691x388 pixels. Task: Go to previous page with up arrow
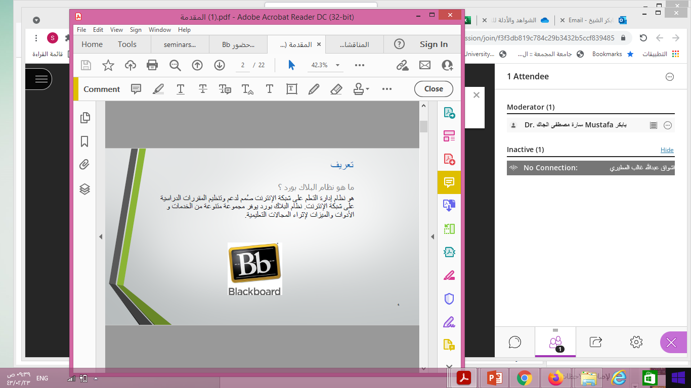click(197, 65)
